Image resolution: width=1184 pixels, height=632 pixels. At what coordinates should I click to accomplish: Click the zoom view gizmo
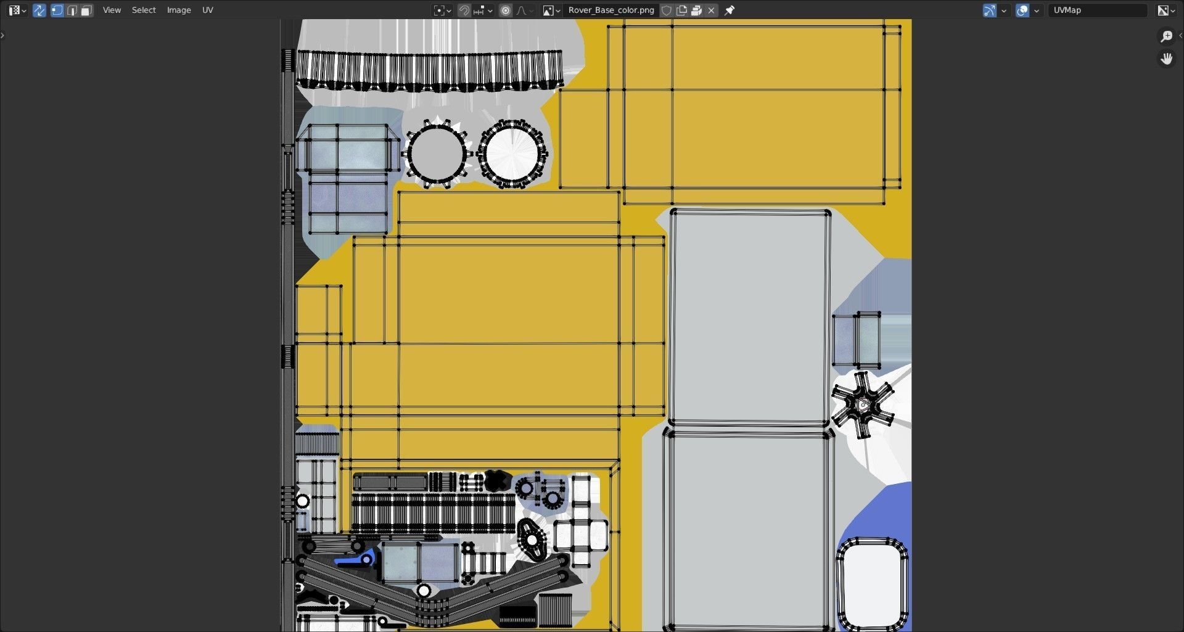pyautogui.click(x=1166, y=36)
